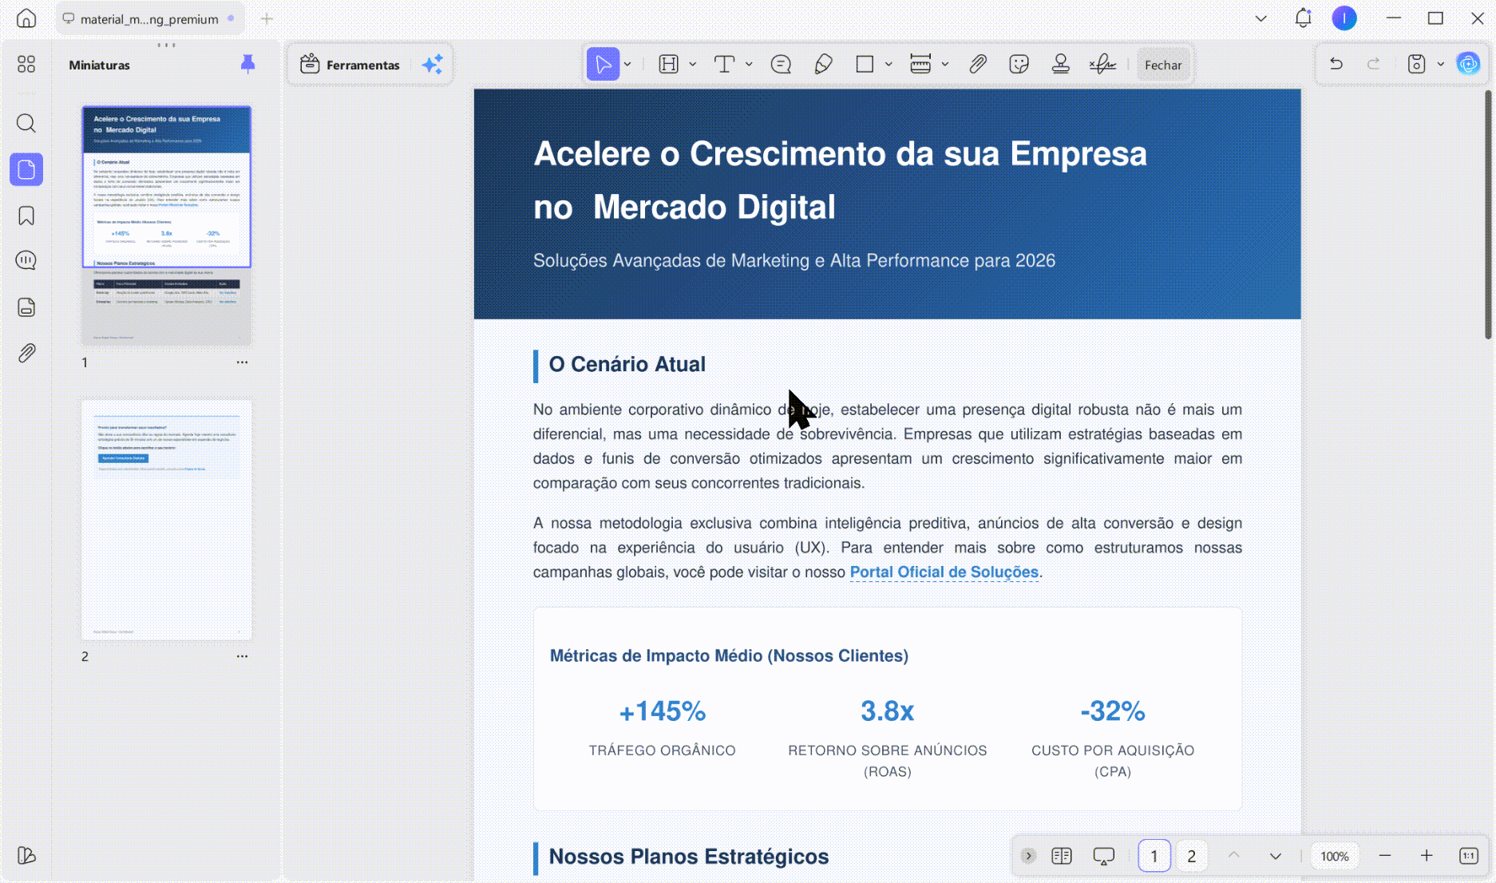Click the bottom-left layers style icon

[x=26, y=856]
